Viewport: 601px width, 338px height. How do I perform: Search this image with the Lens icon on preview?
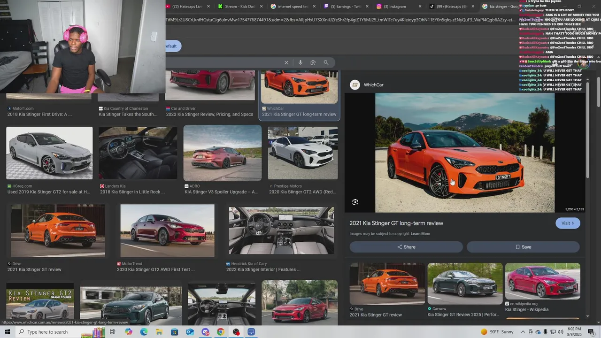point(355,202)
